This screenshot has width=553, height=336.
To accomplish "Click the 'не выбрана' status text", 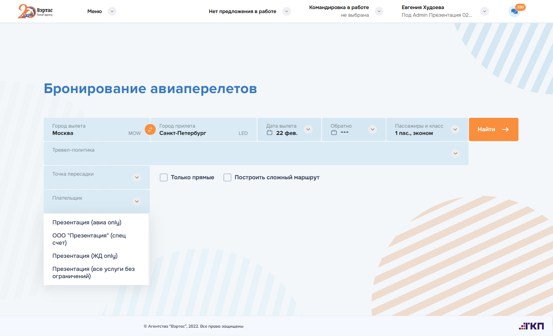I will coord(355,15).
